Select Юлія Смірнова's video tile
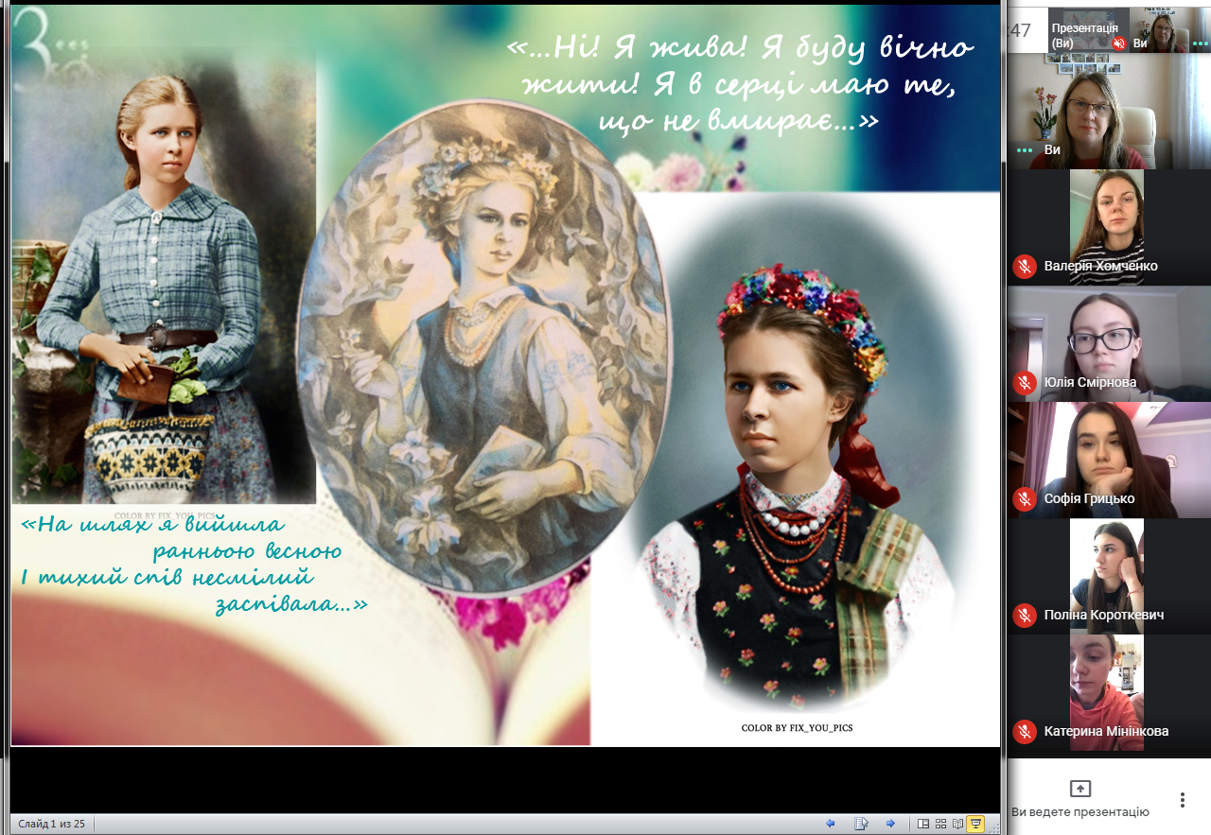1211x835 pixels. pyautogui.click(x=1109, y=343)
